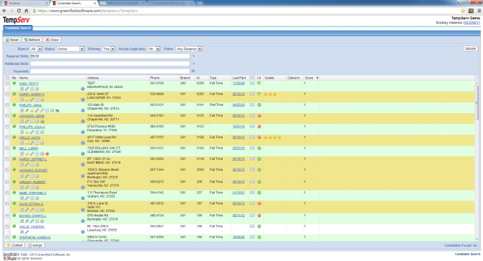Select the Candidate Search tab
The width and height of the screenshot is (483, 261).
18,28
